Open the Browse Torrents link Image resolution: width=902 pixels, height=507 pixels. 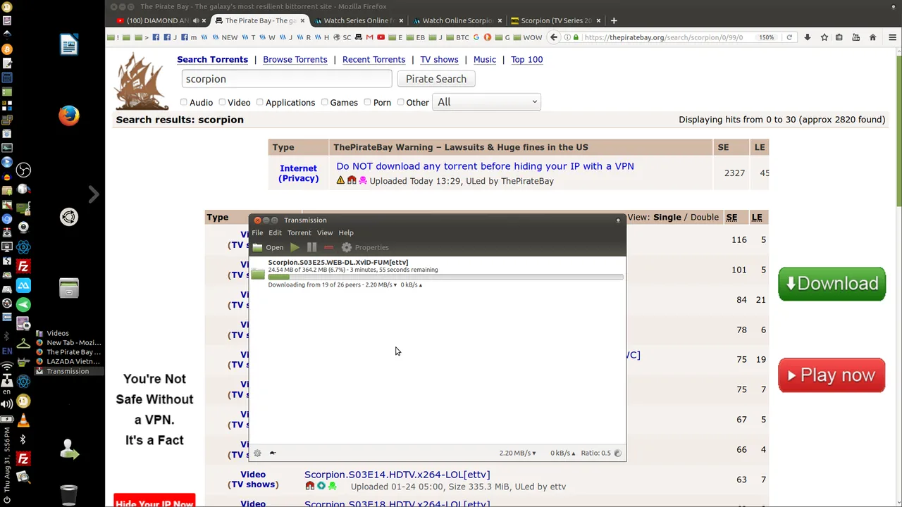click(295, 59)
